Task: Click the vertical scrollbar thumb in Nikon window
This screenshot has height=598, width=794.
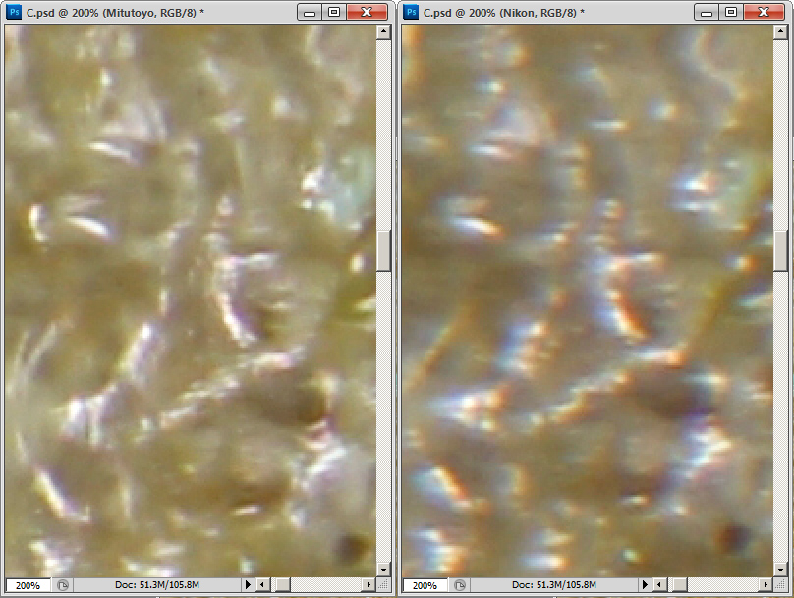Action: point(780,250)
